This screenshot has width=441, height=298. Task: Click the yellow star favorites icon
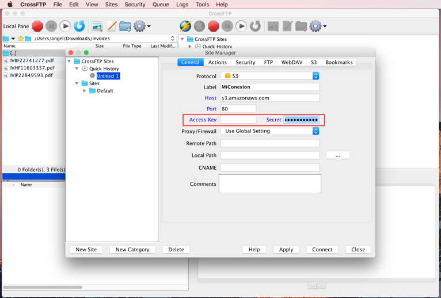coord(21,39)
